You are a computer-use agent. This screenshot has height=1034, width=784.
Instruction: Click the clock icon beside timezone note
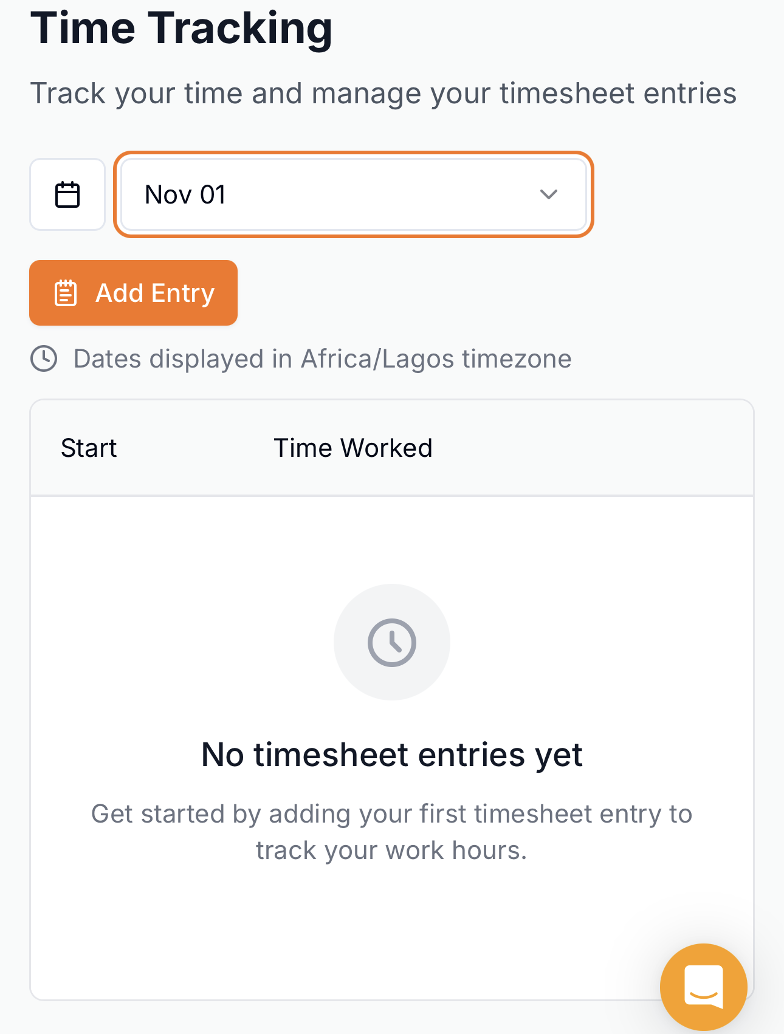pos(44,358)
